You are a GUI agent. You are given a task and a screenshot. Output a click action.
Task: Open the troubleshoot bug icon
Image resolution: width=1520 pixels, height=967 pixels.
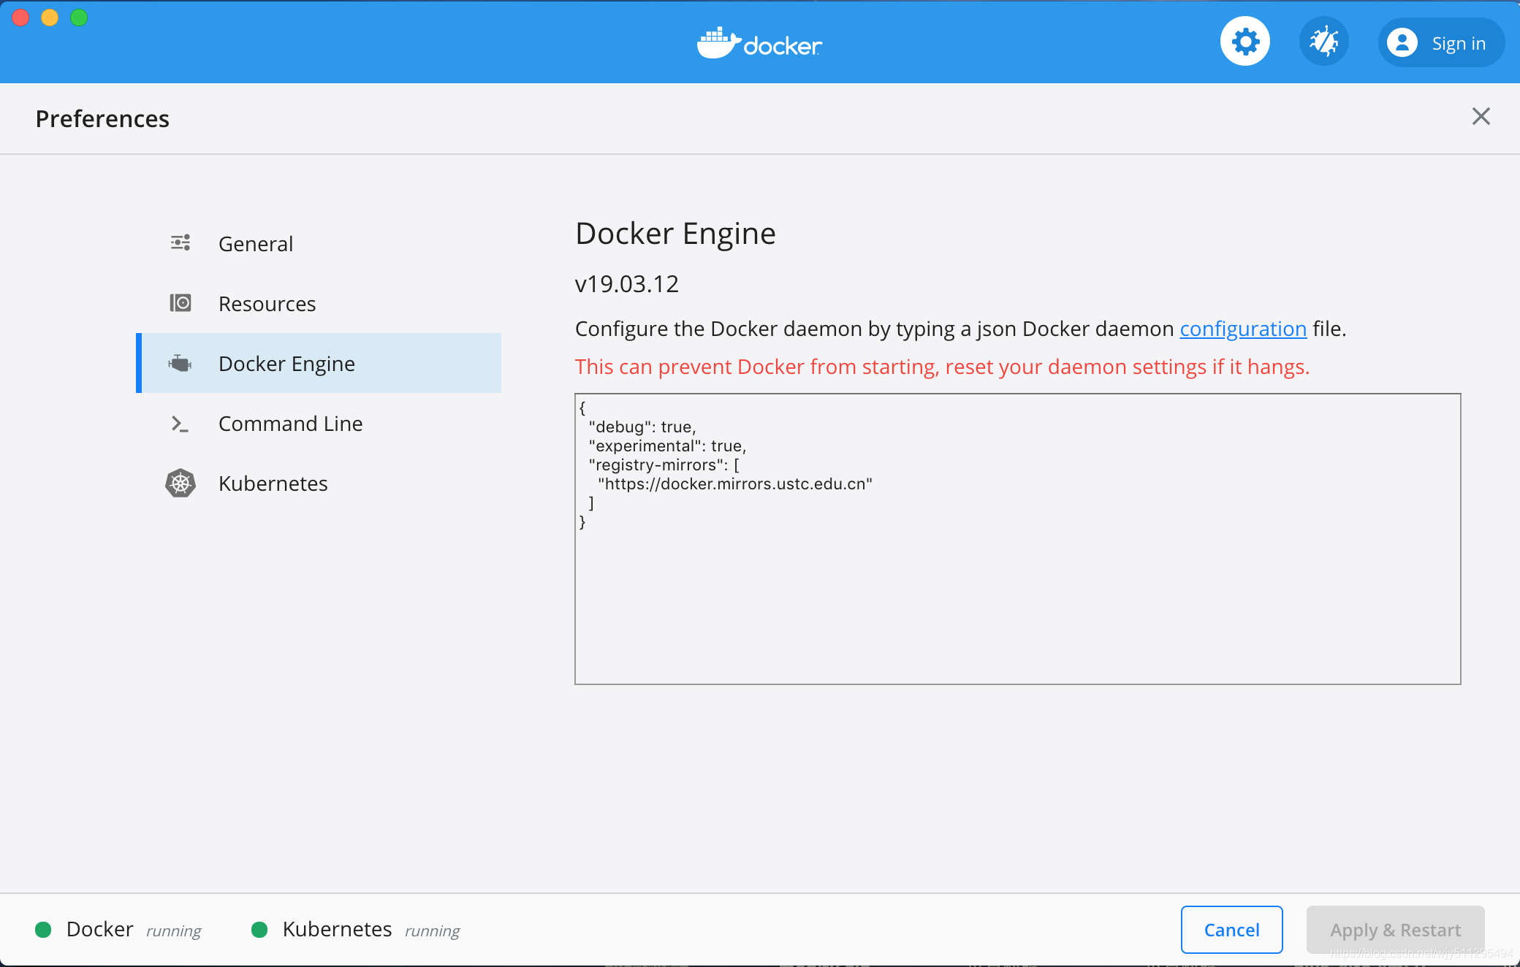tap(1323, 42)
